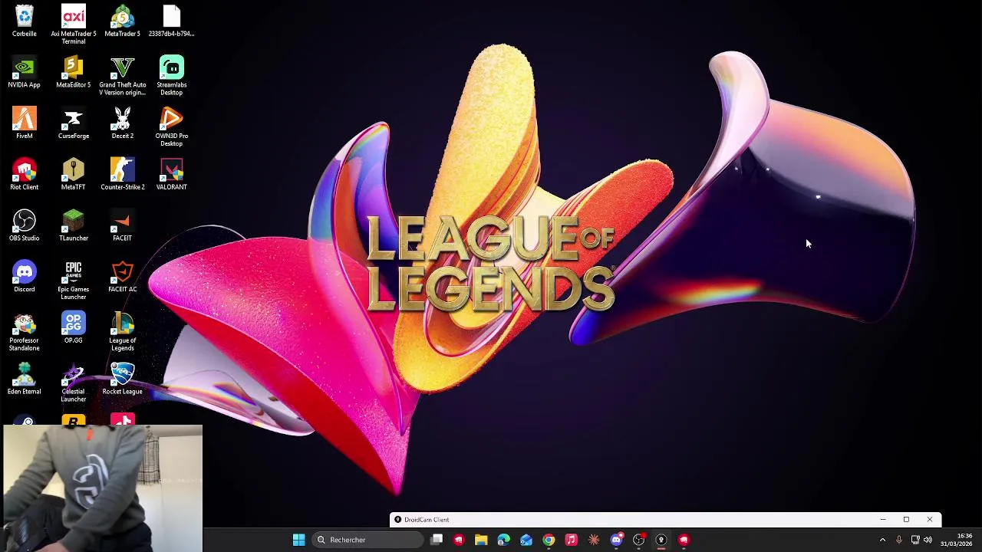982x552 pixels.
Task: Select the MetaTrader 5 desktop icon
Action: (123, 21)
